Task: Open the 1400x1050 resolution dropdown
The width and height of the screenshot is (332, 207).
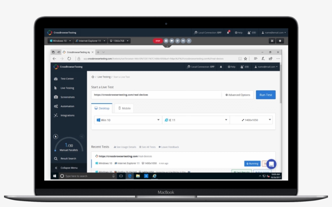Action: pos(251,120)
